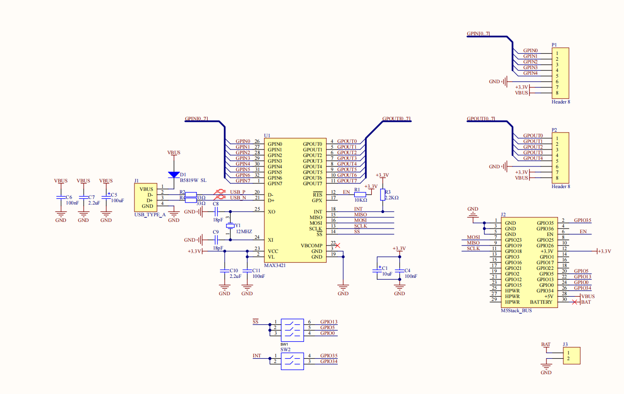Click the R1 10KΩ resistor symbol
Screen dimensions: 624x394
[360, 195]
